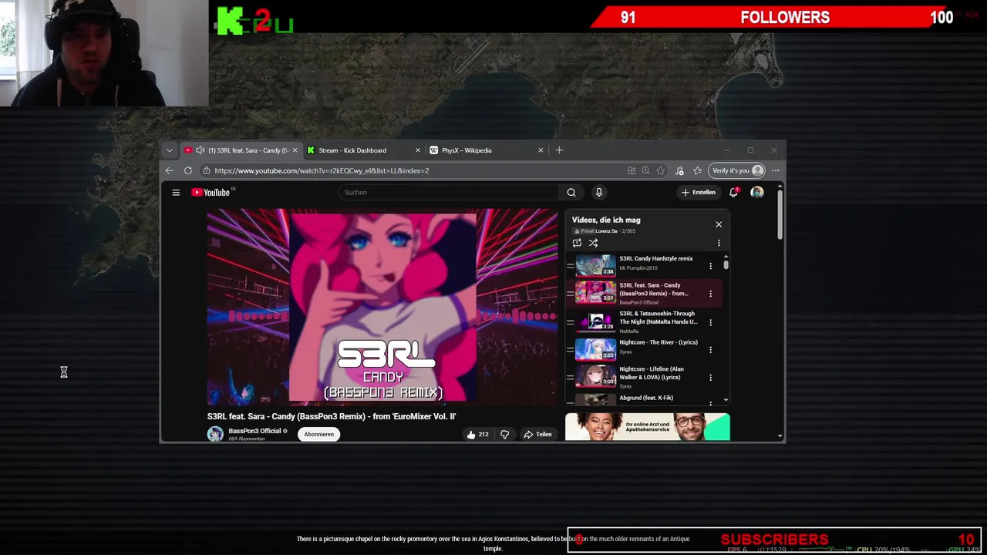The image size is (987, 555).
Task: Open options for Candy BassPon3 Remix playlist entry
Action: point(711,294)
